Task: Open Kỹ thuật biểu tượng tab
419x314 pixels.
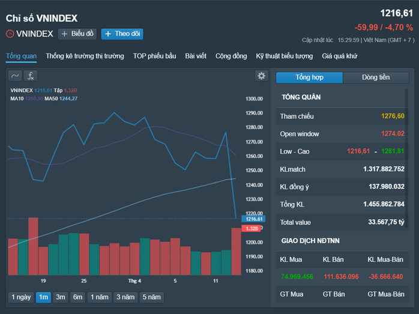Action: pyautogui.click(x=285, y=56)
